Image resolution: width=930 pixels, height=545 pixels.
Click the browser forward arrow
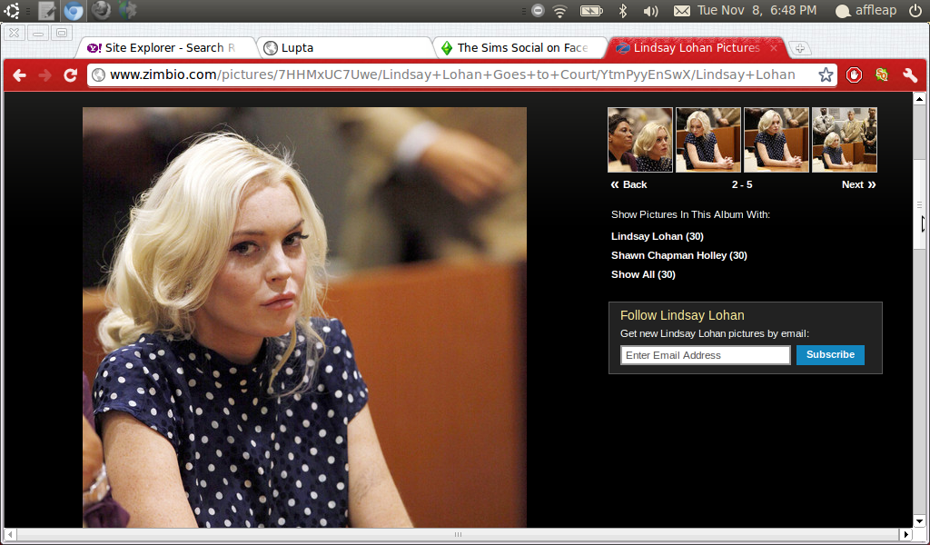click(45, 74)
